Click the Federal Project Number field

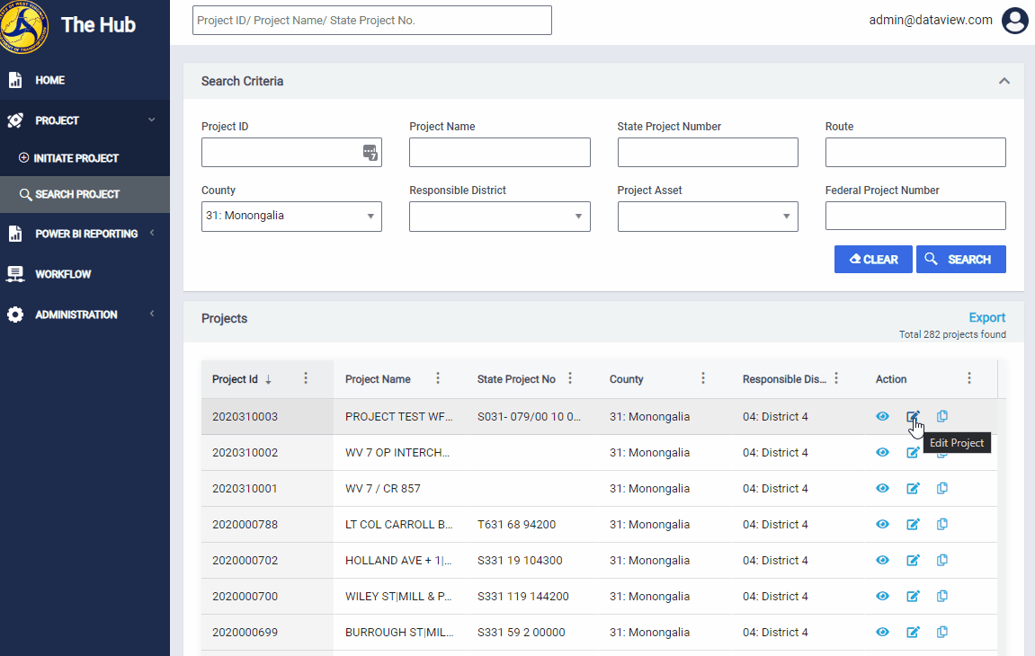[x=915, y=216]
